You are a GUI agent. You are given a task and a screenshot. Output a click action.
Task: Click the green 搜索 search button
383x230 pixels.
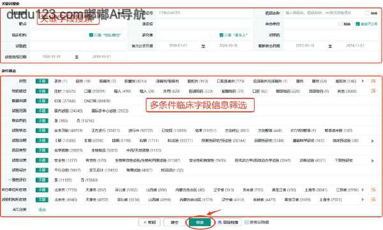pyautogui.click(x=200, y=222)
